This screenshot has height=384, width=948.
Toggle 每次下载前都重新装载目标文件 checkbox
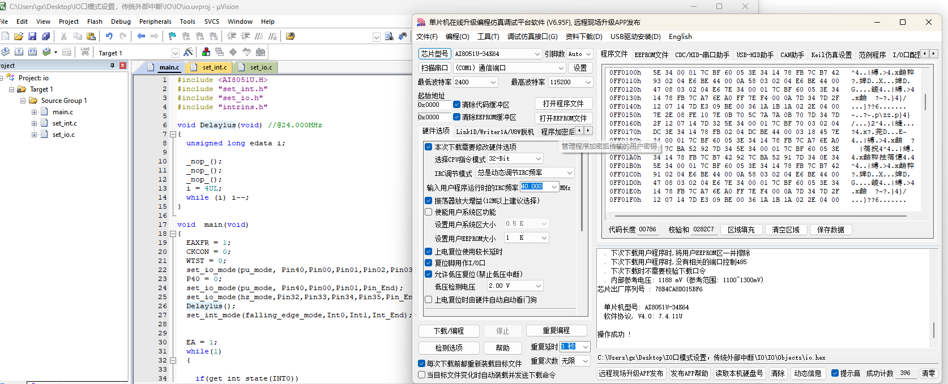click(421, 364)
